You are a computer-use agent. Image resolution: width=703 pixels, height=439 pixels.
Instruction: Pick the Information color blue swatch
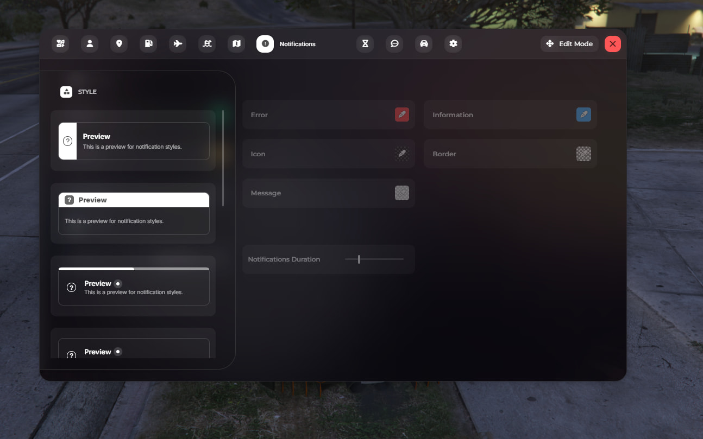pos(583,114)
